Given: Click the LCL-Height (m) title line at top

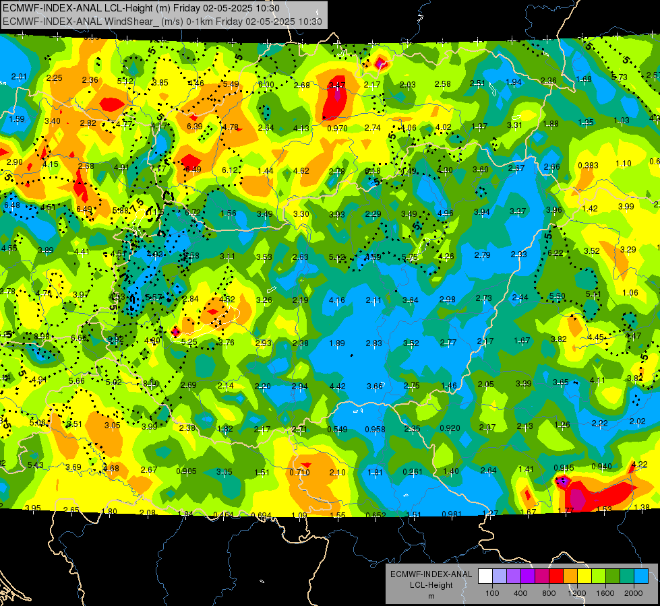Looking at the screenshot, I should (141, 8).
